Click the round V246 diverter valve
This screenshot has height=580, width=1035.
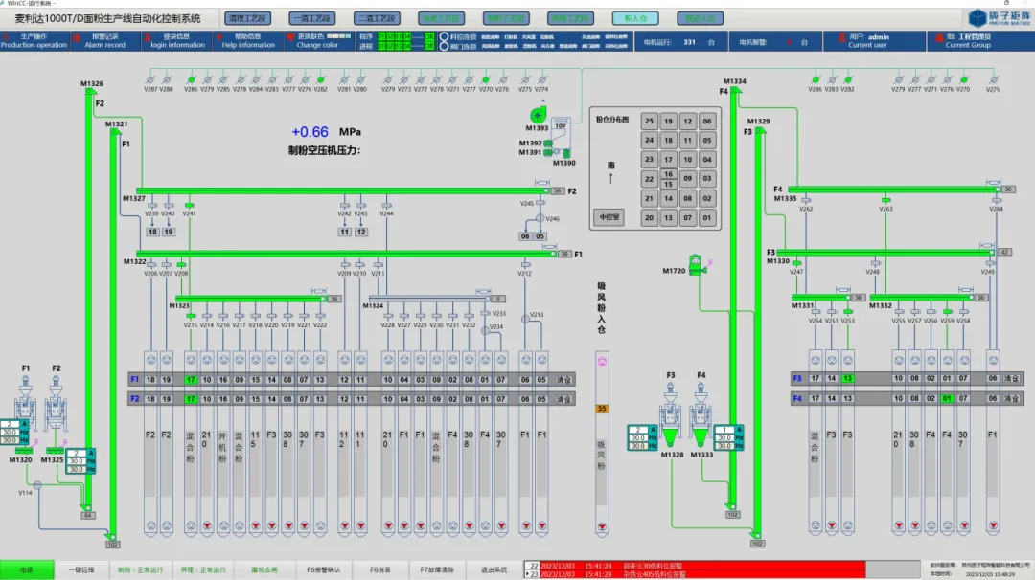(540, 218)
